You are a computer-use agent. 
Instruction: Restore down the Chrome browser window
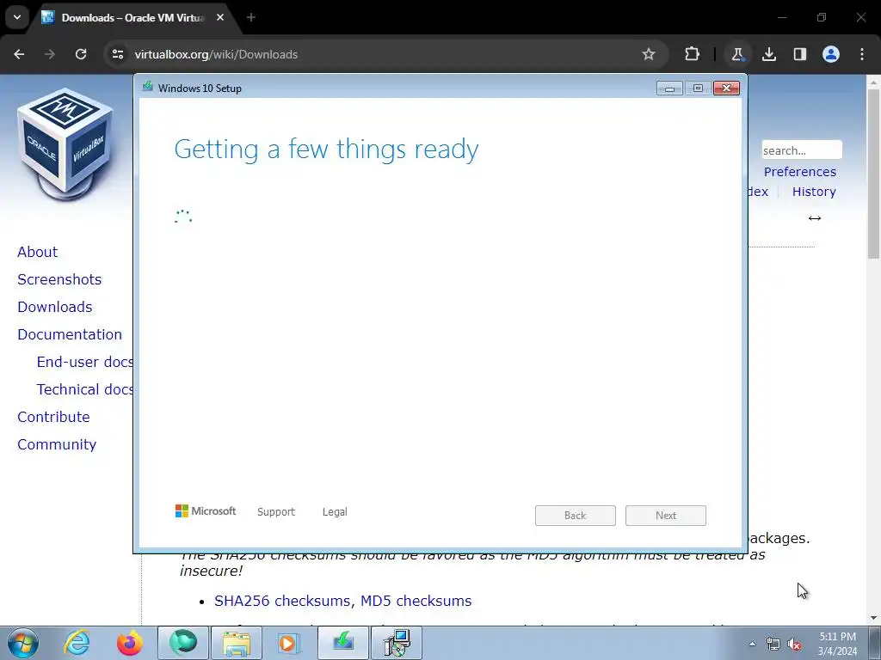tap(822, 18)
